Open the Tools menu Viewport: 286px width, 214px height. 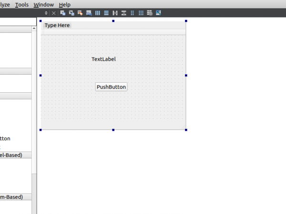coord(21,4)
